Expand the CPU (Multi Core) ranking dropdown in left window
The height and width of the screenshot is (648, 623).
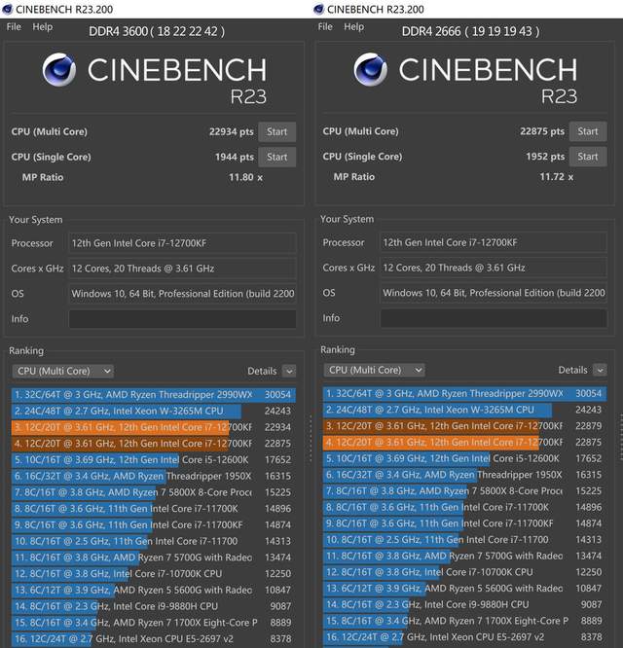tap(63, 371)
